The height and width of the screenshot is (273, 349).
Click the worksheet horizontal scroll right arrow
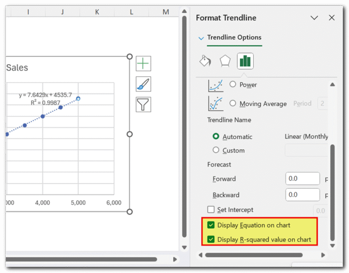coord(175,259)
